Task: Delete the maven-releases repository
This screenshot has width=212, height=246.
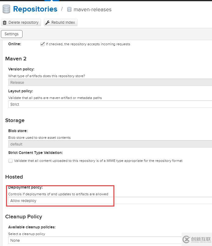Action: [21, 22]
